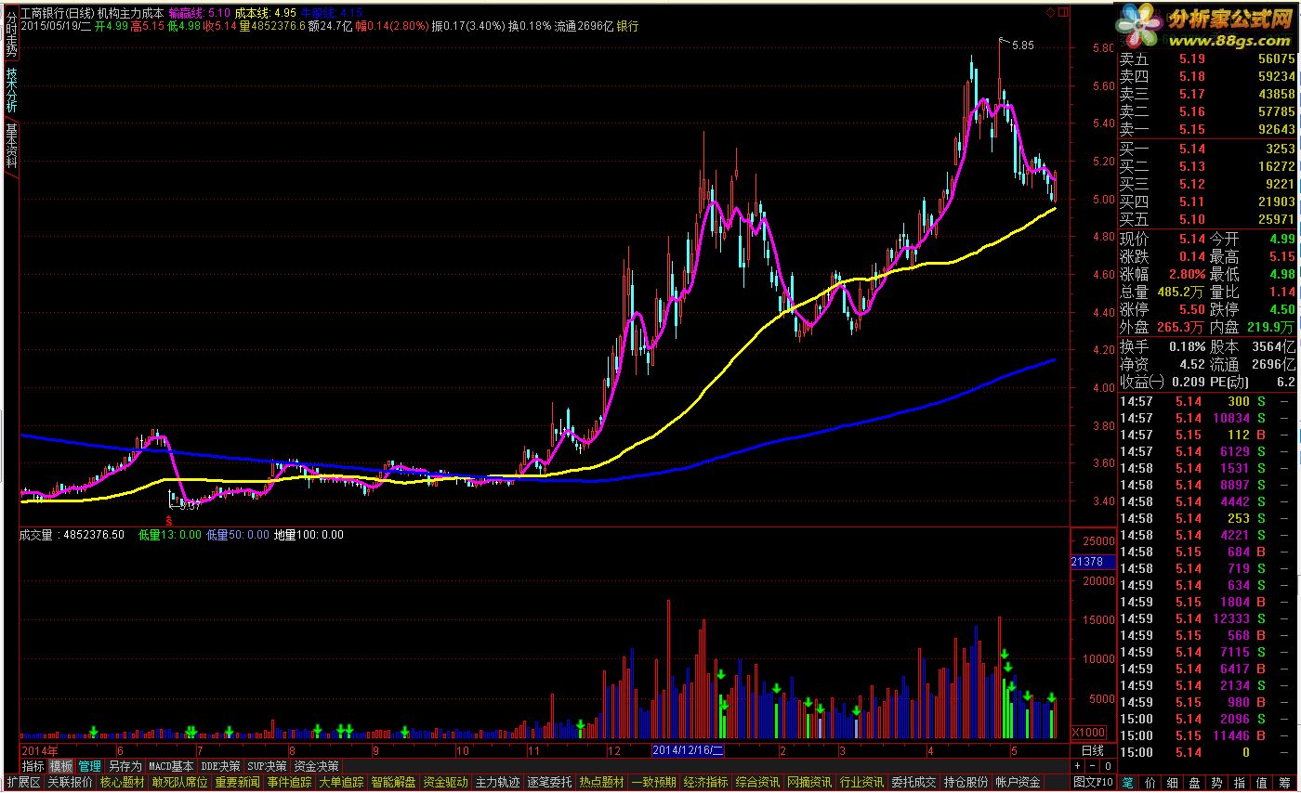This screenshot has width=1301, height=793.
Task: Click the 工商银行(日线) stock title
Action: 58,13
